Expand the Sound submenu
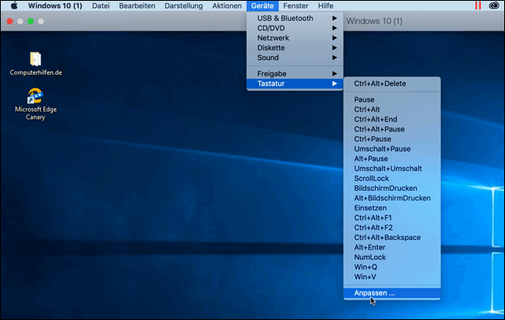The width and height of the screenshot is (505, 320). click(295, 58)
